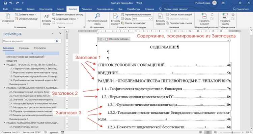Follow the ВВЕДЕНИЕ entry in the contents
The width and height of the screenshot is (253, 134).
[164, 73]
